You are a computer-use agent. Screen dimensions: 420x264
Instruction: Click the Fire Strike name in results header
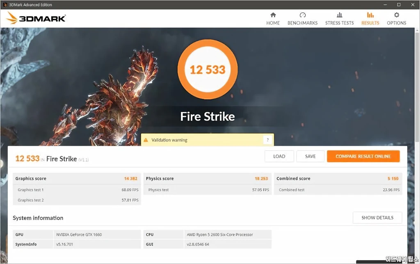click(62, 159)
